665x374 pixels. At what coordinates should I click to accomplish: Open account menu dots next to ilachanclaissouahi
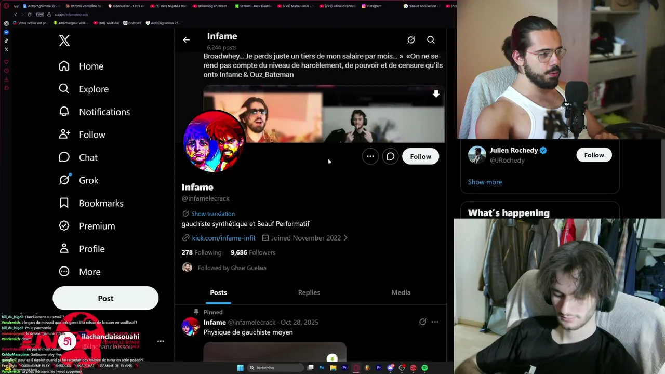(x=161, y=341)
